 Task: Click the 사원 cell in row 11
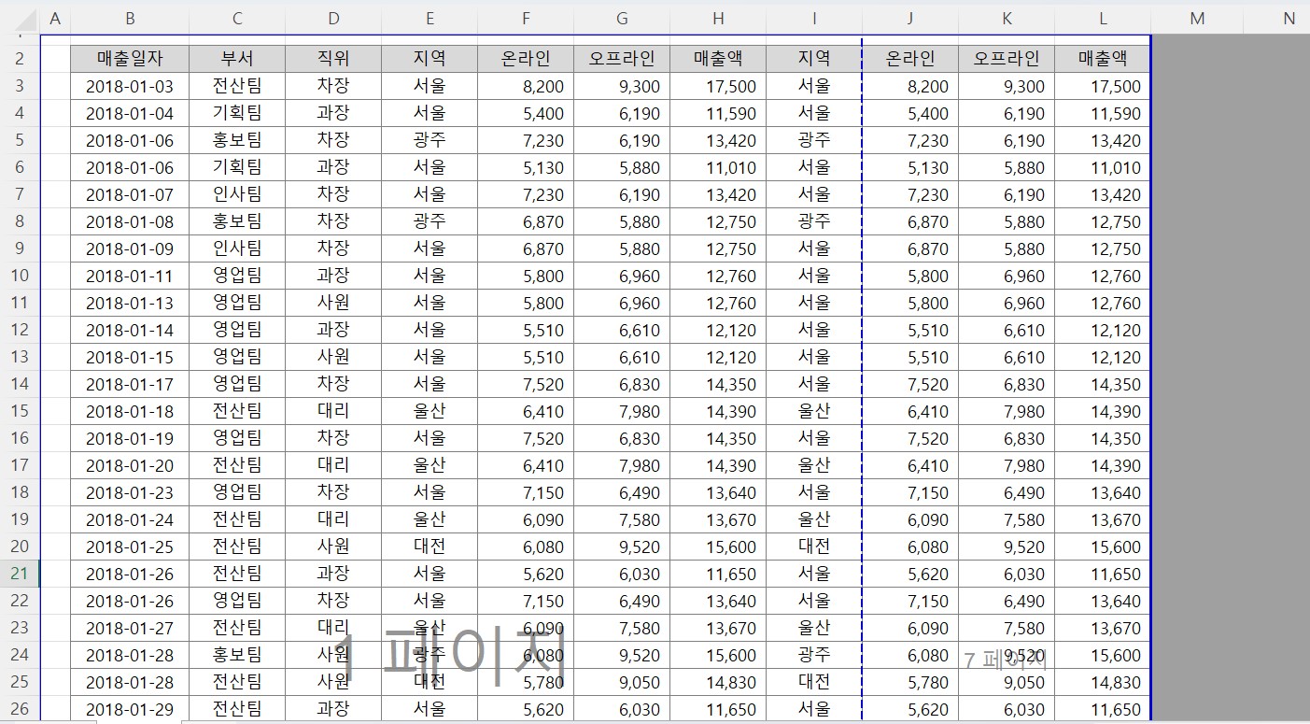click(332, 302)
